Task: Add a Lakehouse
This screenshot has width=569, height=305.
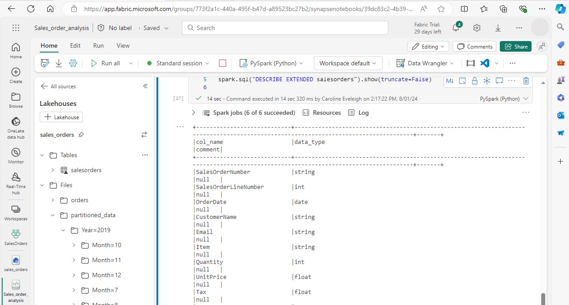Action: coord(61,117)
